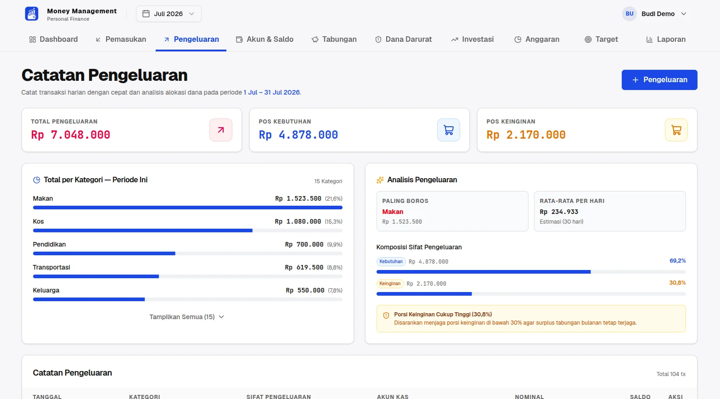720x399 pixels.
Task: Open the Laporan page link
Action: point(666,39)
